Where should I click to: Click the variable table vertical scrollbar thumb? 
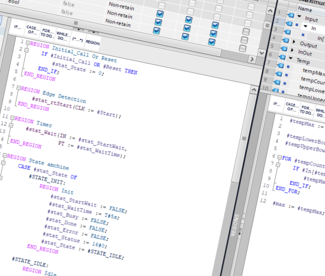click(267, 25)
